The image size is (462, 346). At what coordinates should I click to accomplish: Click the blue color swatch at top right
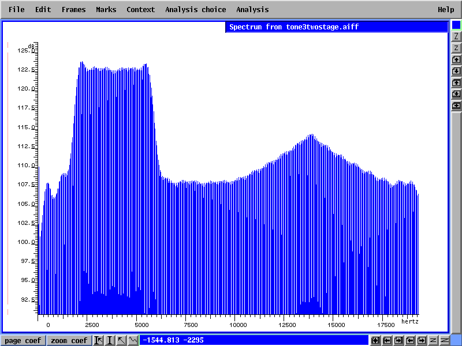click(456, 25)
